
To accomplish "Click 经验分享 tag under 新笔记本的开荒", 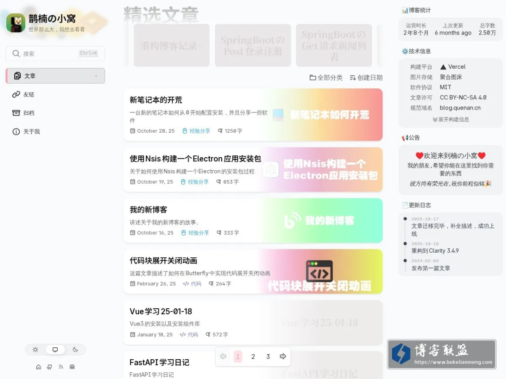I will coord(196,131).
